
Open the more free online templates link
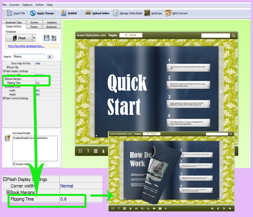pos(26,46)
